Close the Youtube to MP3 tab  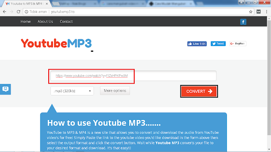coord(47,4)
